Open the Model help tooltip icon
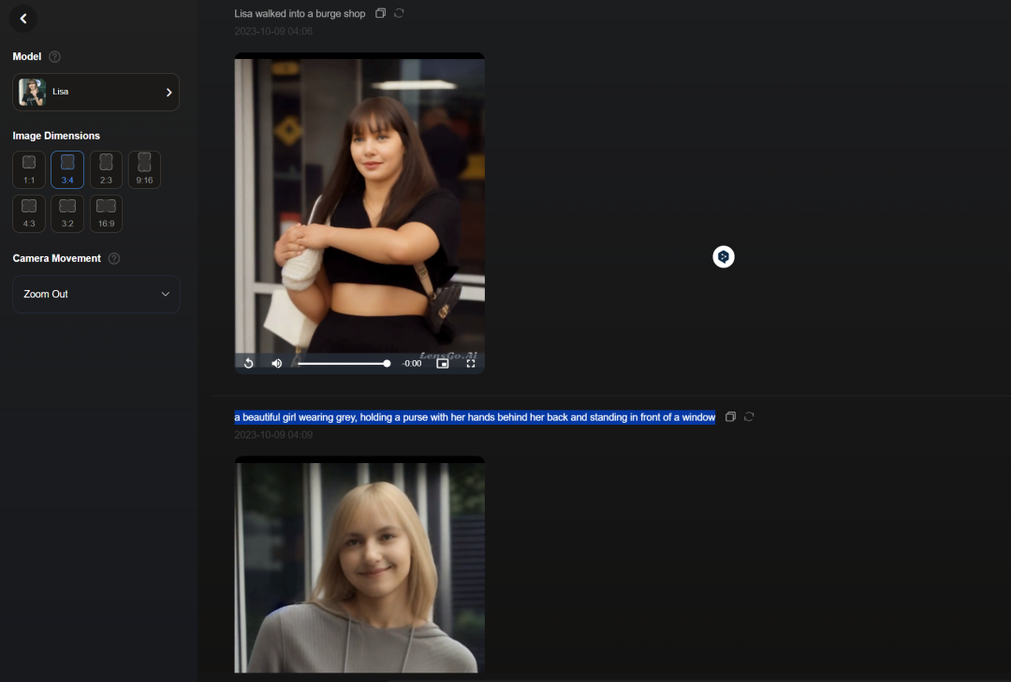Screen dimensions: 1011x682 pyautogui.click(x=55, y=57)
